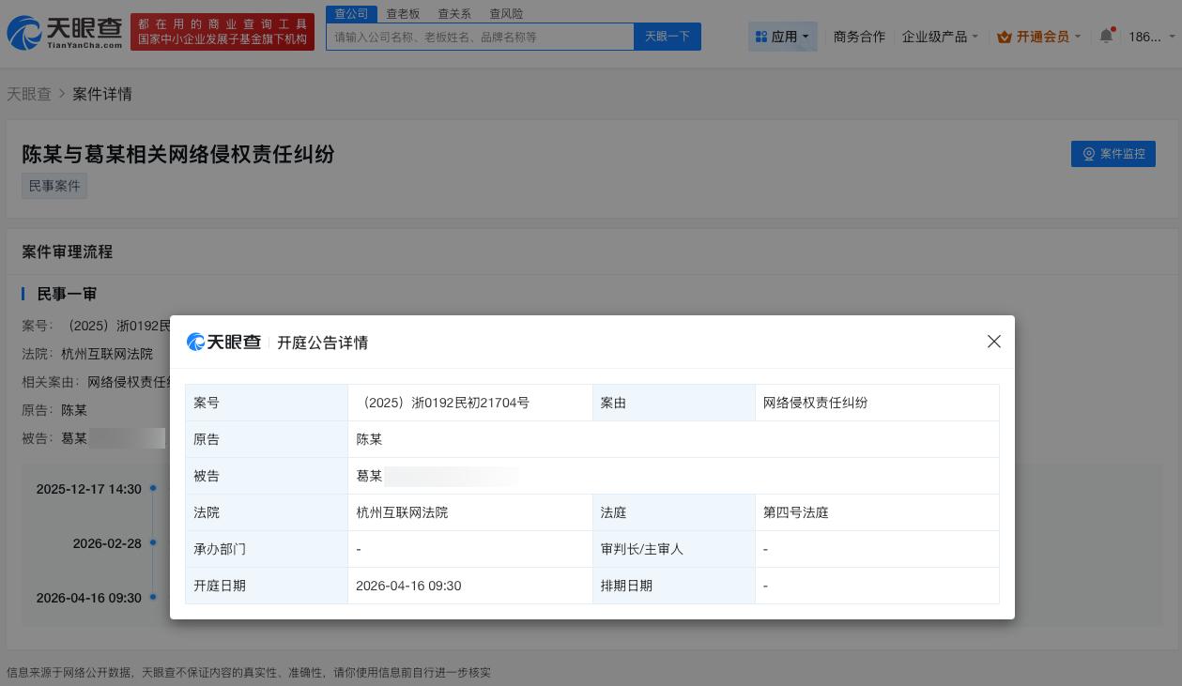Open the notification bell with red badge

point(1106,36)
